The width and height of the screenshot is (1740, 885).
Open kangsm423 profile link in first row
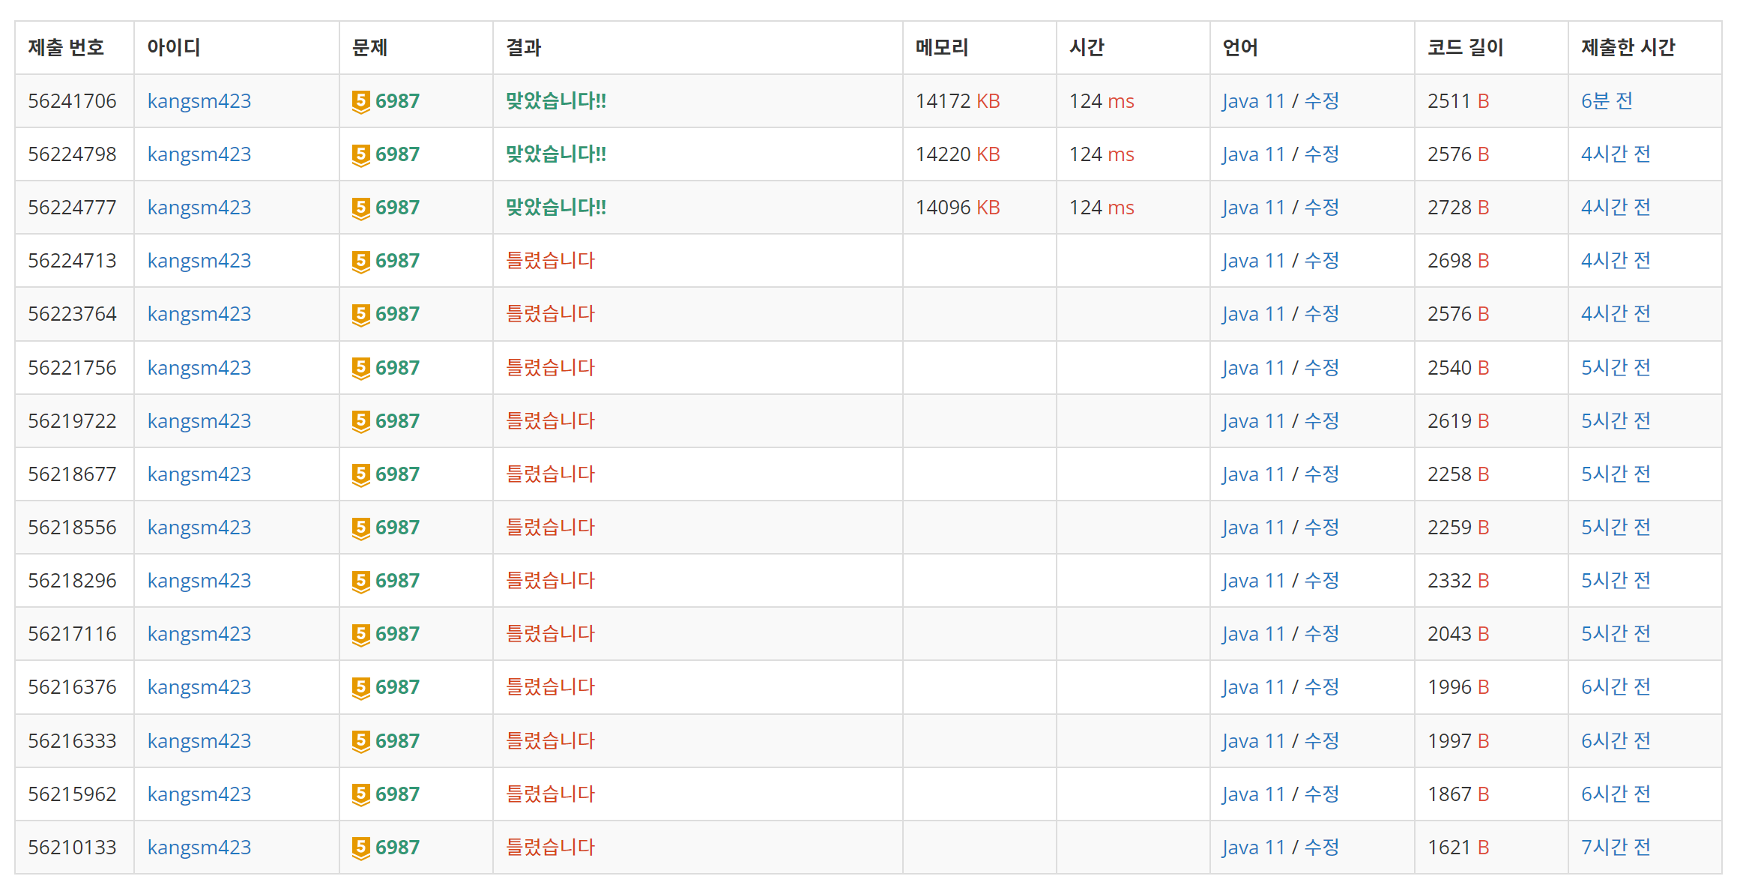coord(199,101)
